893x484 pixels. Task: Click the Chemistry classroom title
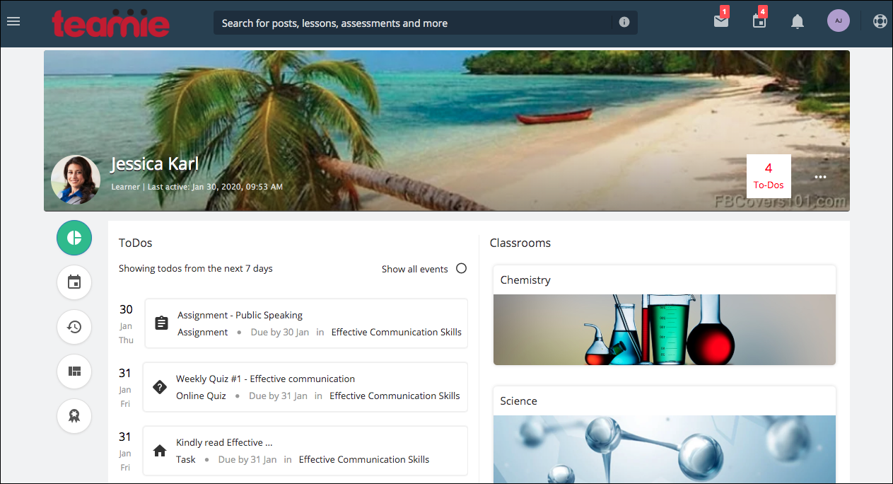pyautogui.click(x=525, y=280)
